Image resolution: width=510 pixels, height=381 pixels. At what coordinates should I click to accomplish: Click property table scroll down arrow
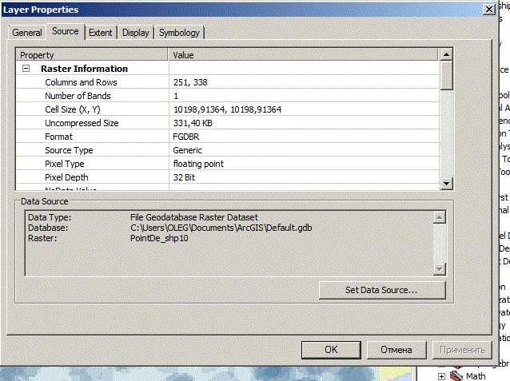pyautogui.click(x=446, y=184)
